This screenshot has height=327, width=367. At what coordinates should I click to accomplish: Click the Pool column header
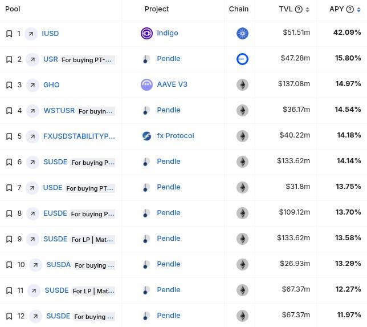(x=13, y=9)
